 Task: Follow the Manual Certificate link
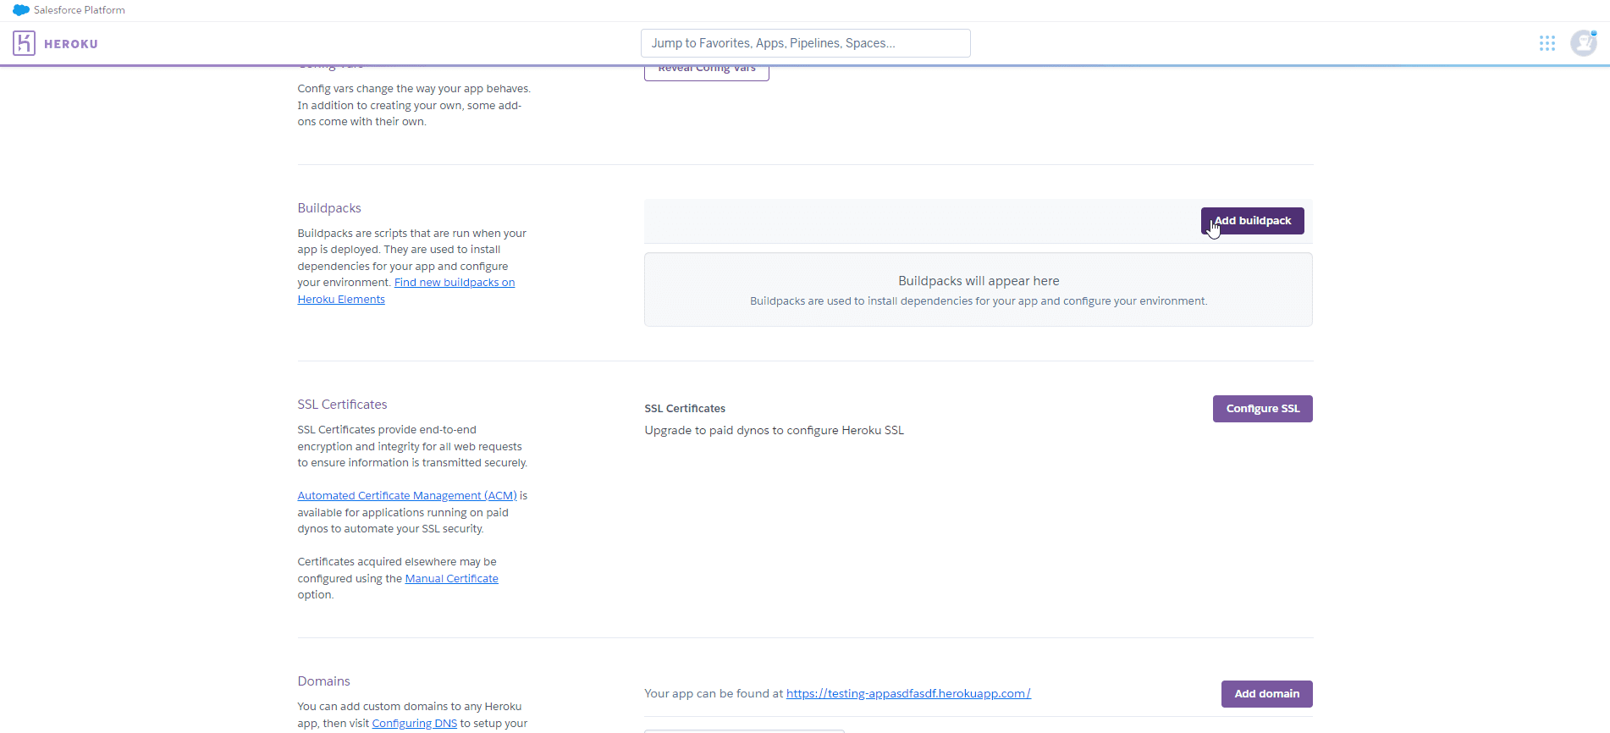pos(451,579)
